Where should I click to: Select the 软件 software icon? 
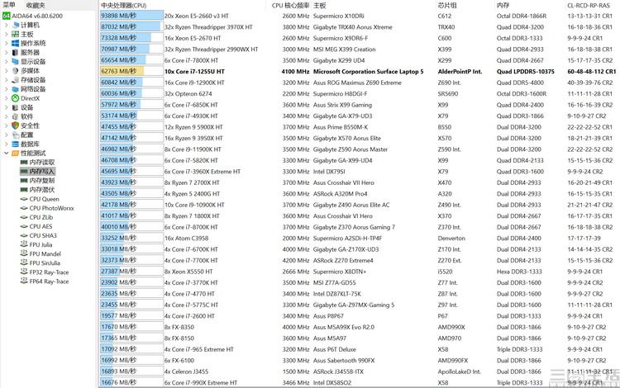(x=16, y=116)
